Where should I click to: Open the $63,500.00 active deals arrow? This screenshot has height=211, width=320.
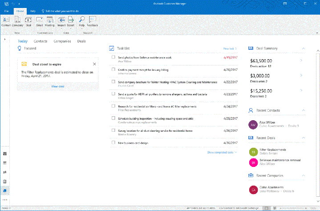pos(301,61)
